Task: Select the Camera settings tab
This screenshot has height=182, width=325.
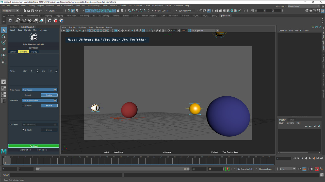Action: tap(13, 52)
